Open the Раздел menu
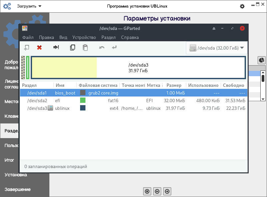 coord(108,37)
